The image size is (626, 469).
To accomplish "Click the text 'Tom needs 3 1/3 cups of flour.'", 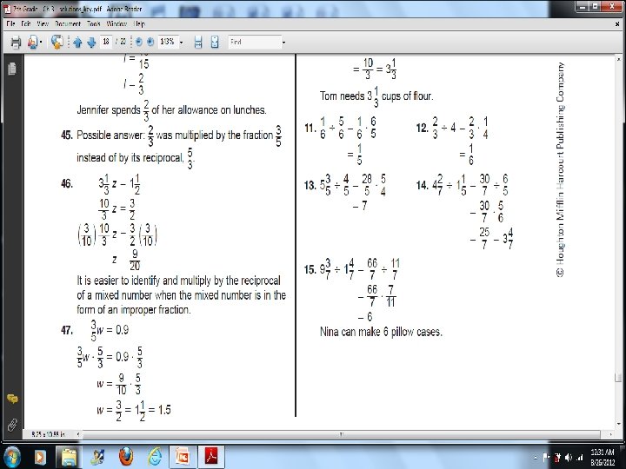I will tap(376, 97).
